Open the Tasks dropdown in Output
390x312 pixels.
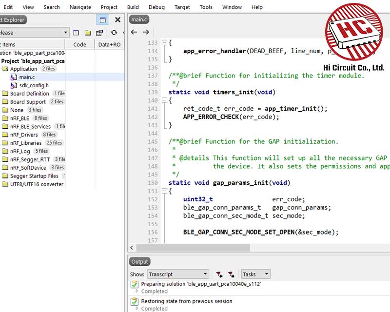(255, 274)
